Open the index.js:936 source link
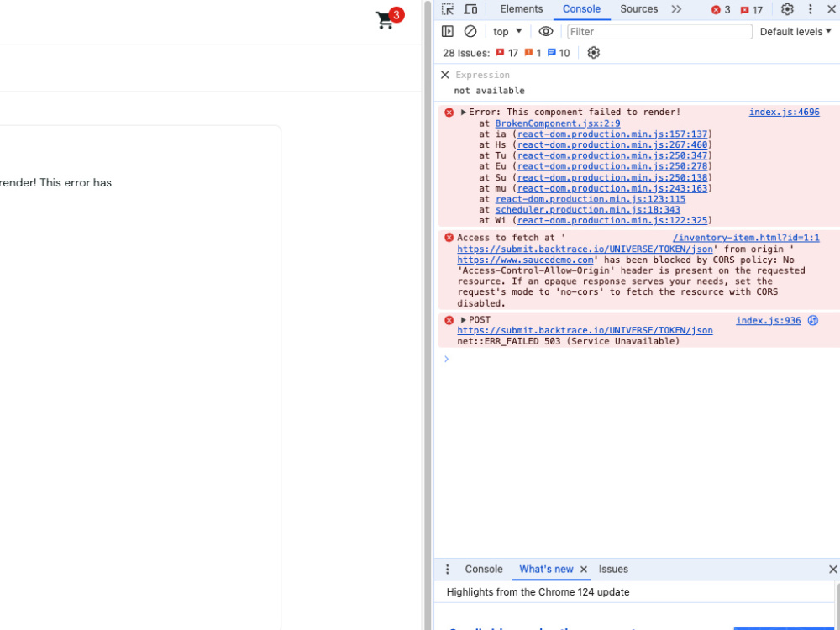 point(769,320)
